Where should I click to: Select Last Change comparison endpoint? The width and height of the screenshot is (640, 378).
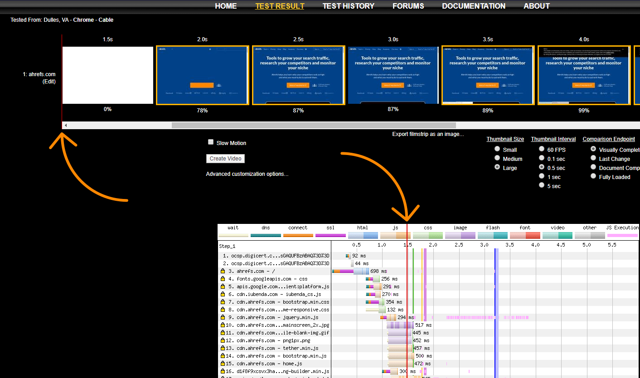pos(593,158)
